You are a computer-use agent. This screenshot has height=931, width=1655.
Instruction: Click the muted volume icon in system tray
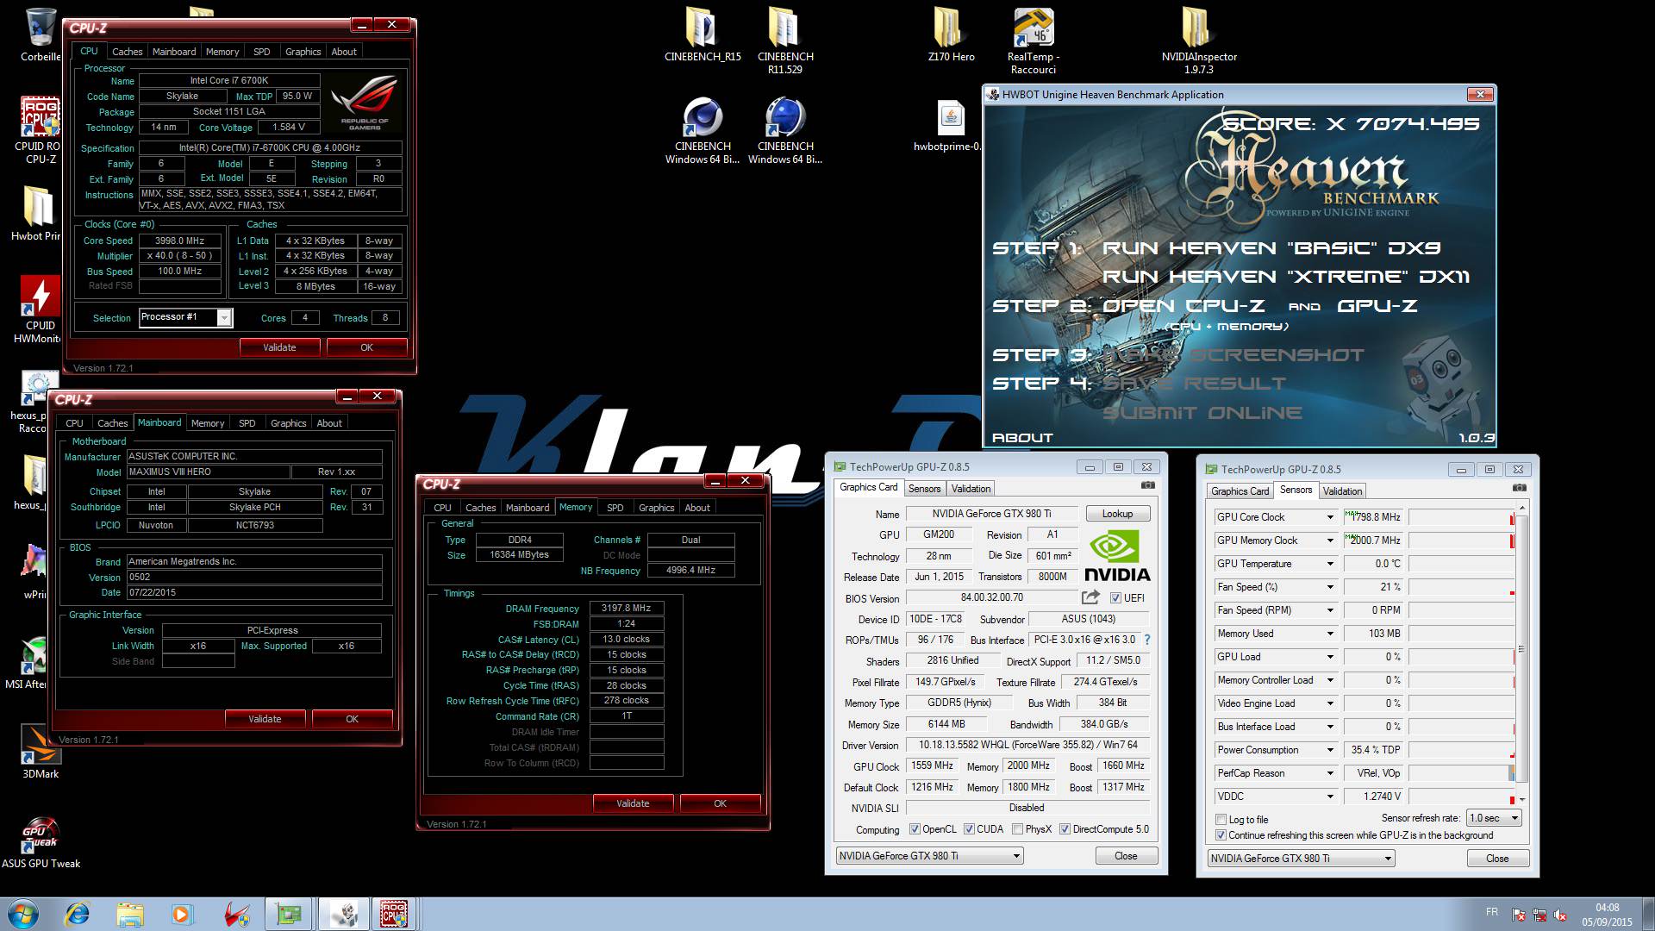coord(1561,915)
